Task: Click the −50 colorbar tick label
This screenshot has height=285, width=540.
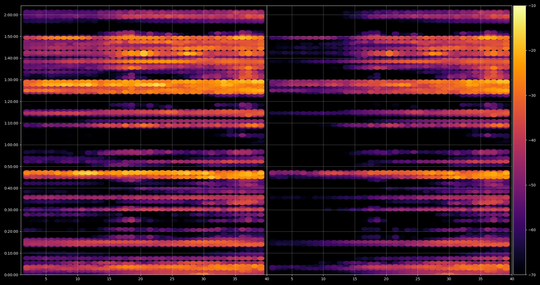Action: pyautogui.click(x=532, y=185)
